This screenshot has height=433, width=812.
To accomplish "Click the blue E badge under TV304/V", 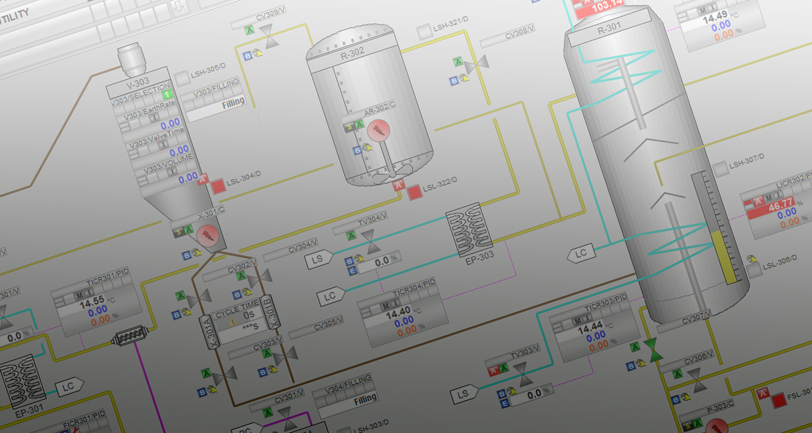I will [352, 271].
